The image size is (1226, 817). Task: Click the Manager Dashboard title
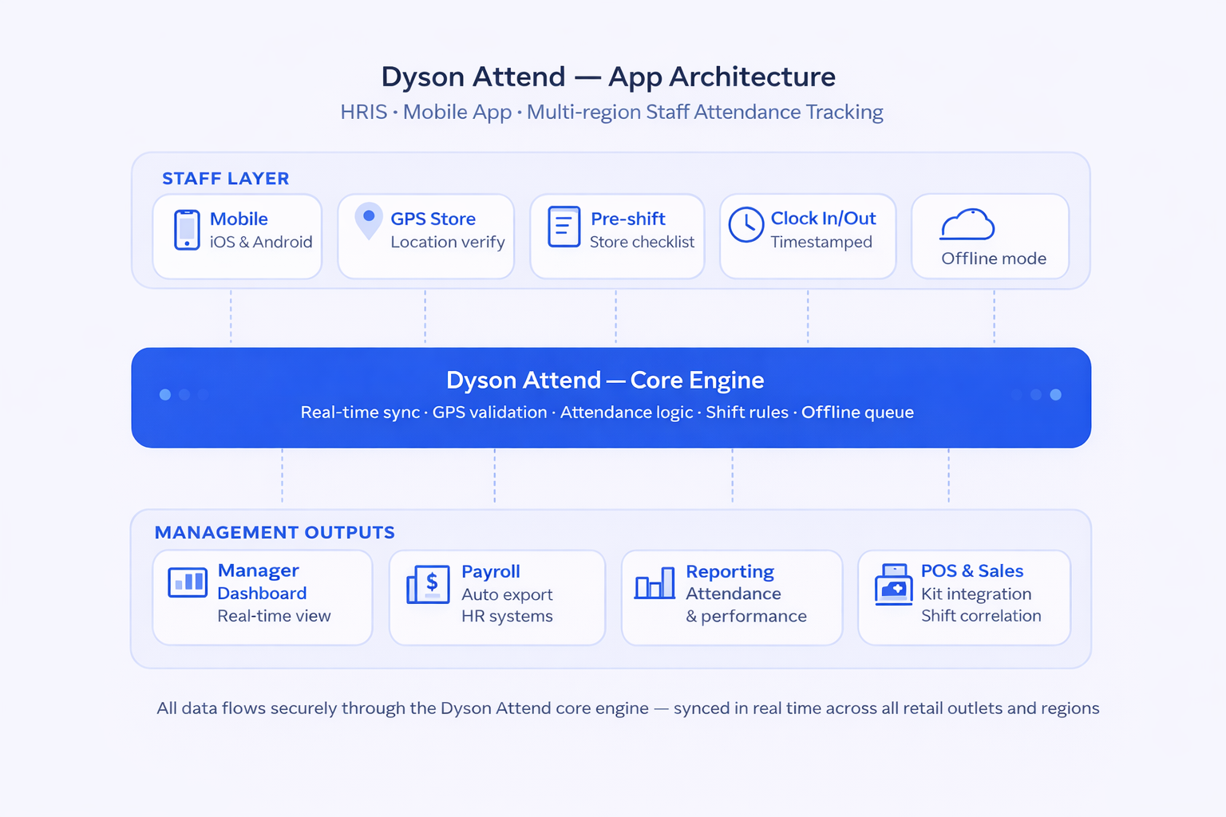[x=262, y=582]
